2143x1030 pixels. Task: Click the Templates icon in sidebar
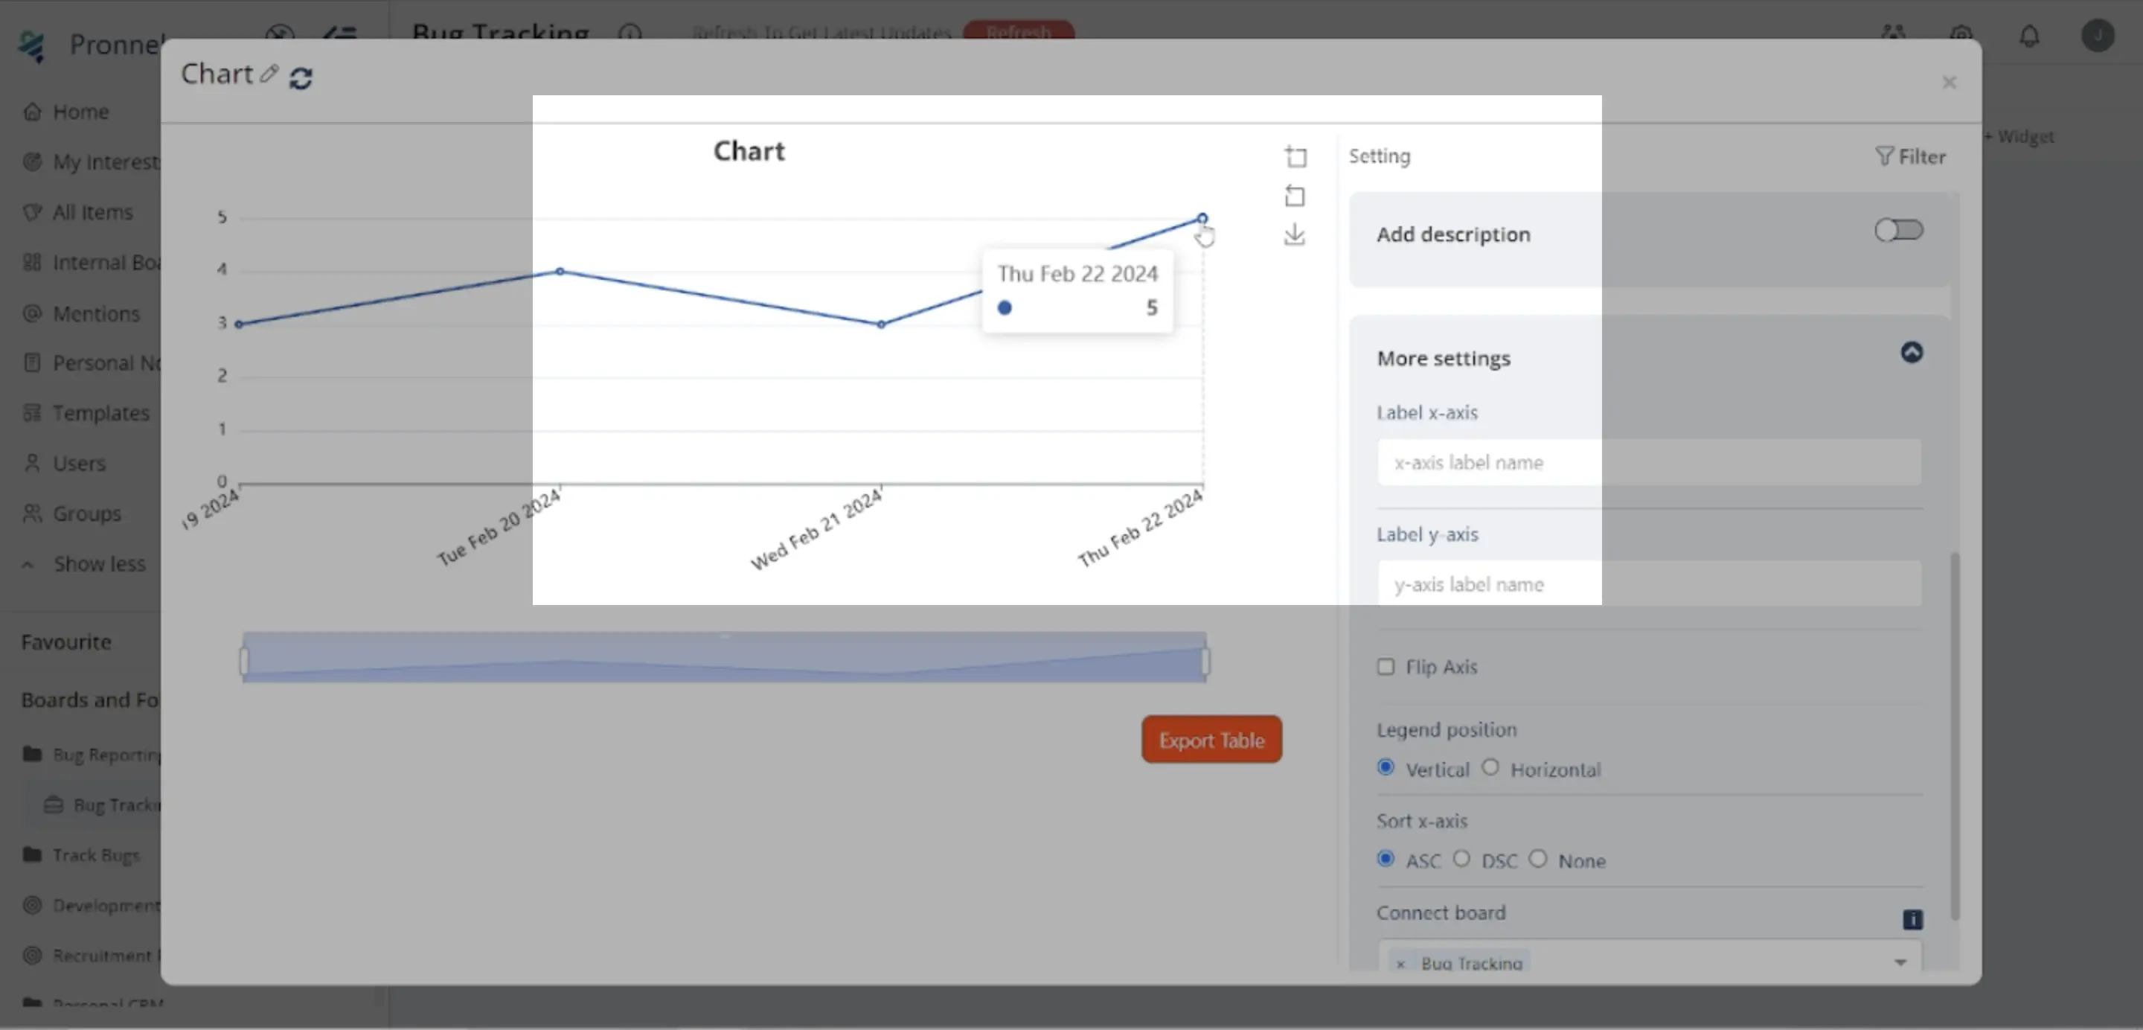(33, 412)
